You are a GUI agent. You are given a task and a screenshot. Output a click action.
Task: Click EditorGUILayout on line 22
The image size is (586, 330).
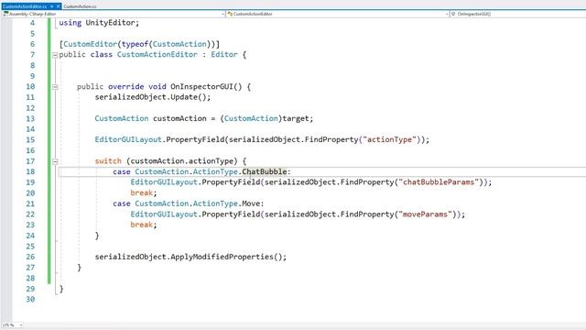pos(164,214)
